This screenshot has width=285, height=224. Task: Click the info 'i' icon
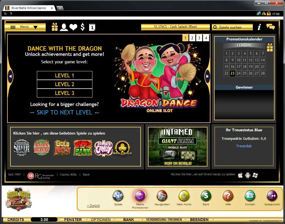tap(259, 27)
